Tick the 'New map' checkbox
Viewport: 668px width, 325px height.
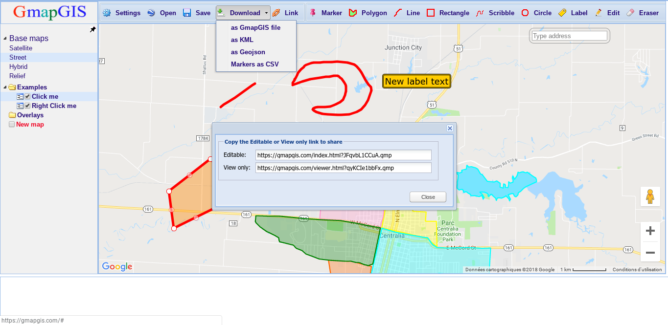12,125
